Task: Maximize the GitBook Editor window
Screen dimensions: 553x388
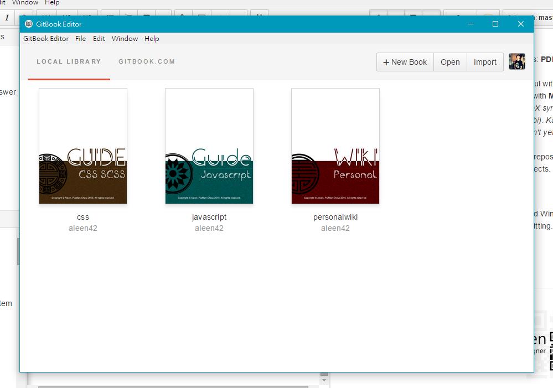Action: point(495,24)
